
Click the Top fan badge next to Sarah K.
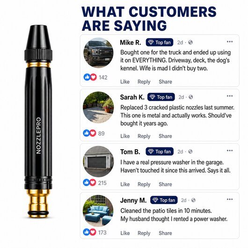tap(161, 97)
